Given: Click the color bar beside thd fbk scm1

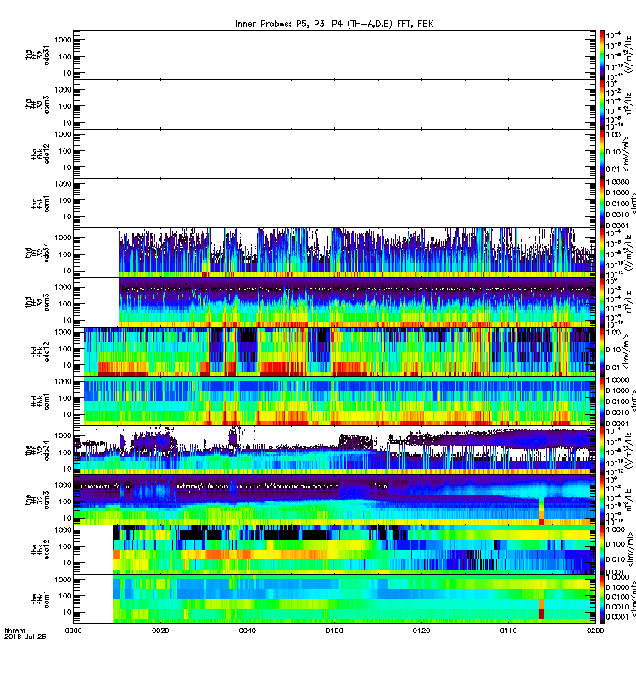Looking at the screenshot, I should (602, 401).
